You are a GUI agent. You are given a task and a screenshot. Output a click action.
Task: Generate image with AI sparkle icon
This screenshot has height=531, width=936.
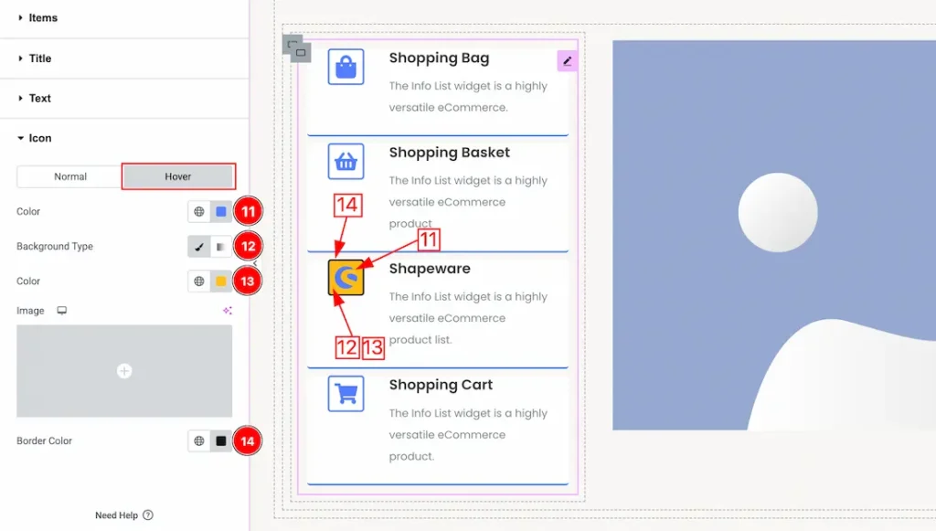pos(228,311)
